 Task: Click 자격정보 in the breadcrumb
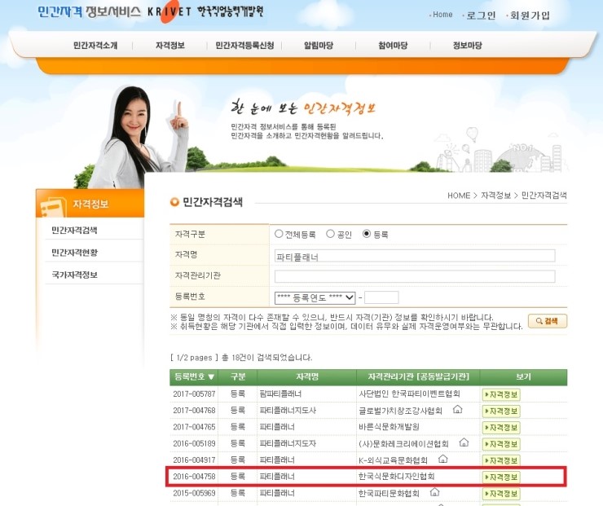pos(495,196)
